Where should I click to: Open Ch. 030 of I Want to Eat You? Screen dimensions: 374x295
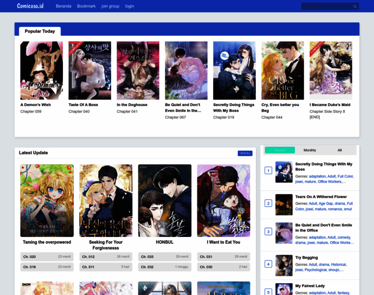pyautogui.click(x=223, y=267)
